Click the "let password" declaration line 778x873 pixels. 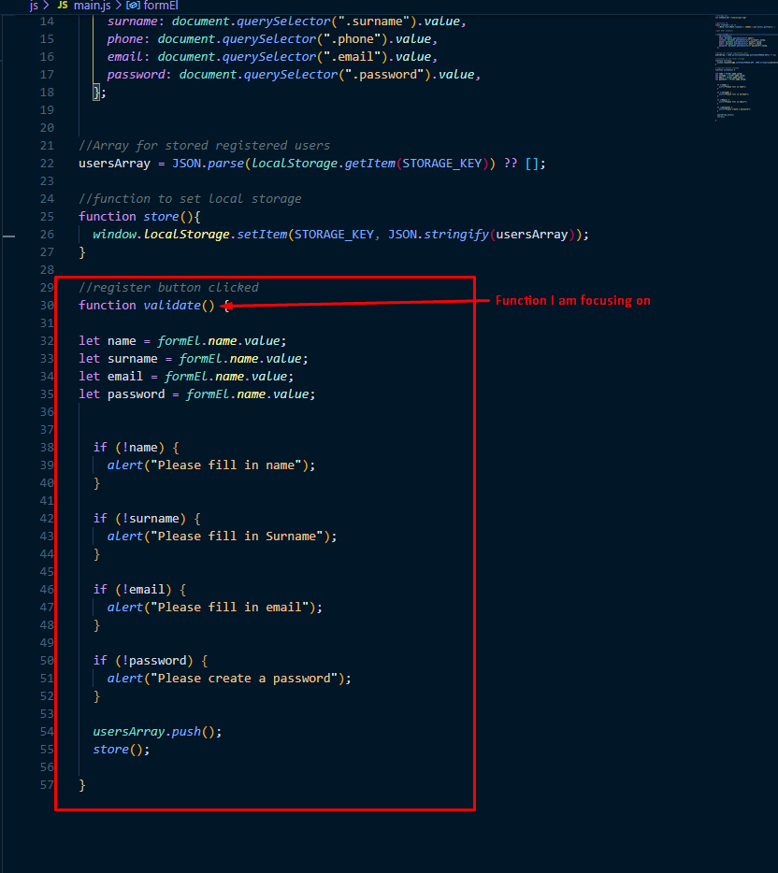[x=197, y=394]
